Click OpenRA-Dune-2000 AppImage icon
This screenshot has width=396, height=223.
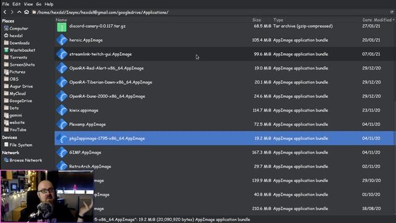click(62, 97)
